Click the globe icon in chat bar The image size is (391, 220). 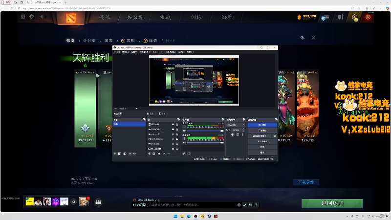239,205
